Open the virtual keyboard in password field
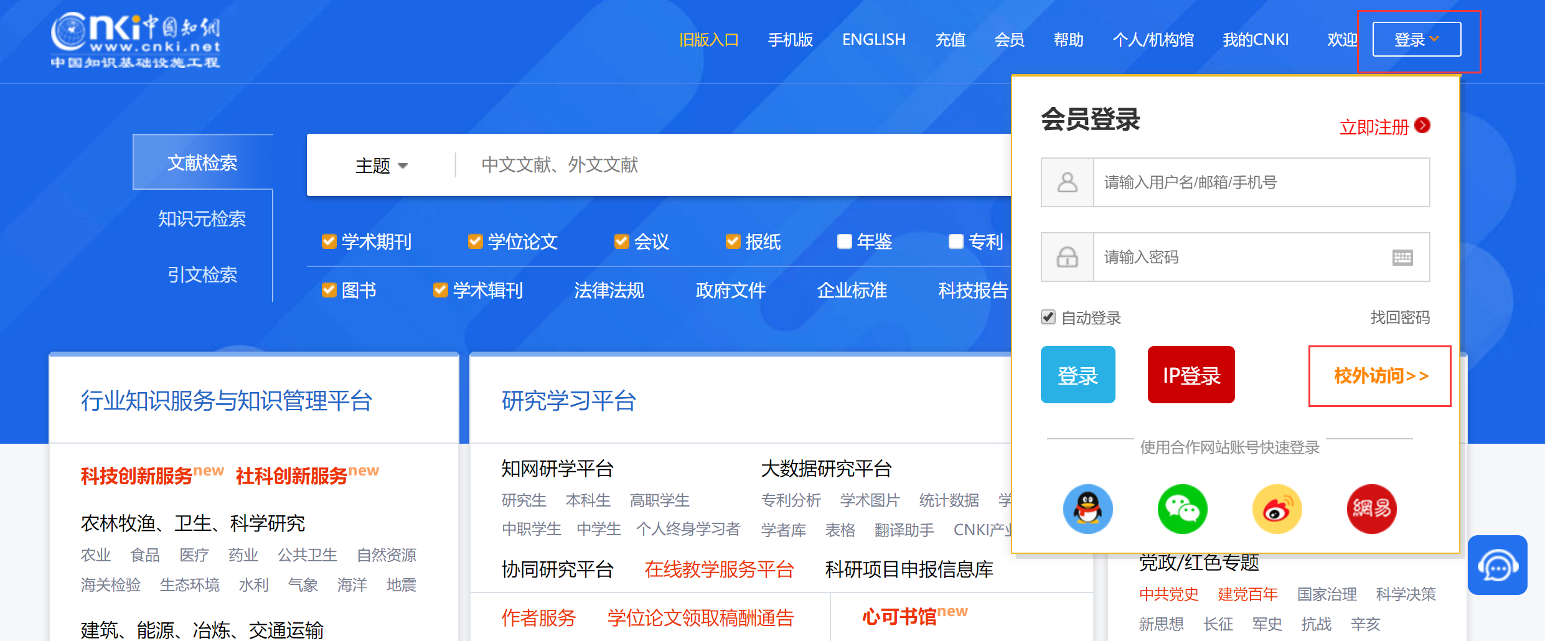Image resolution: width=1545 pixels, height=641 pixels. (1402, 257)
